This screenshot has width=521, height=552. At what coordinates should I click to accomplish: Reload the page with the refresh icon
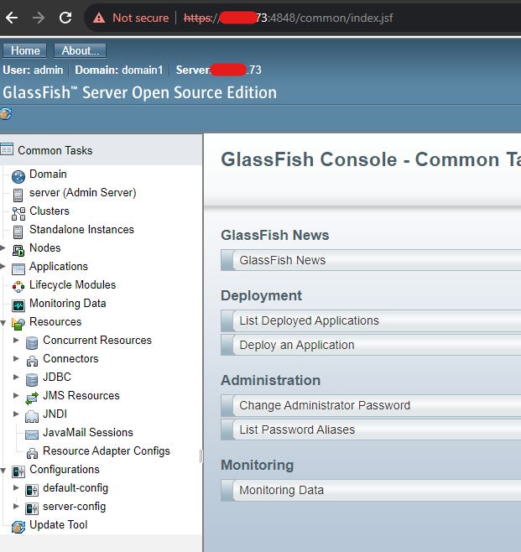pos(65,18)
